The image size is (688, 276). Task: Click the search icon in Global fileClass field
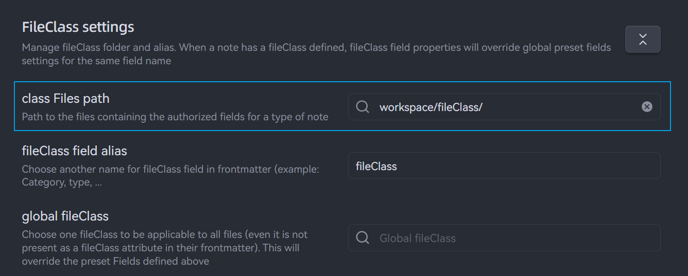click(363, 238)
